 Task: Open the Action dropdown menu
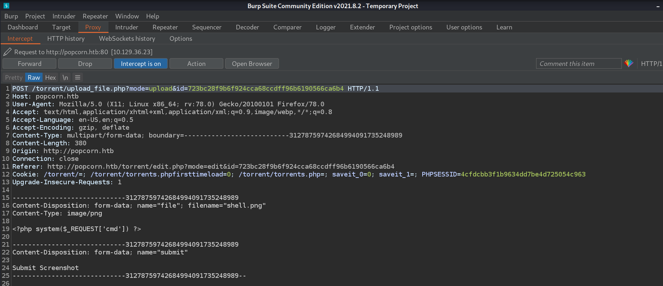tap(196, 64)
